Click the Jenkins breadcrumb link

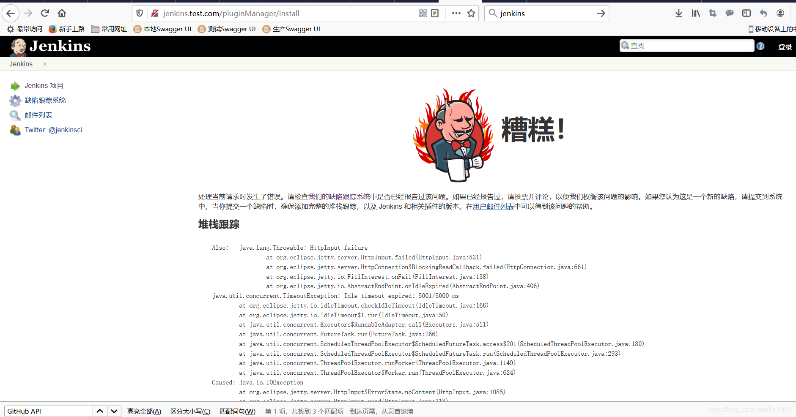coord(21,64)
